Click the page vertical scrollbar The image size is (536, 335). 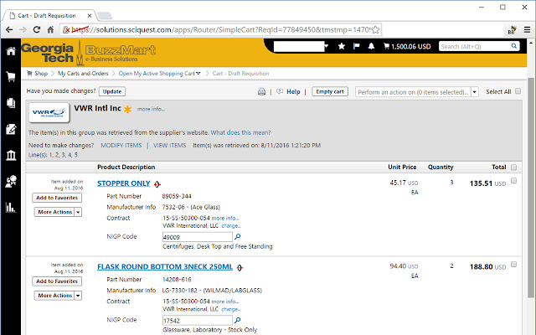pos(531,186)
